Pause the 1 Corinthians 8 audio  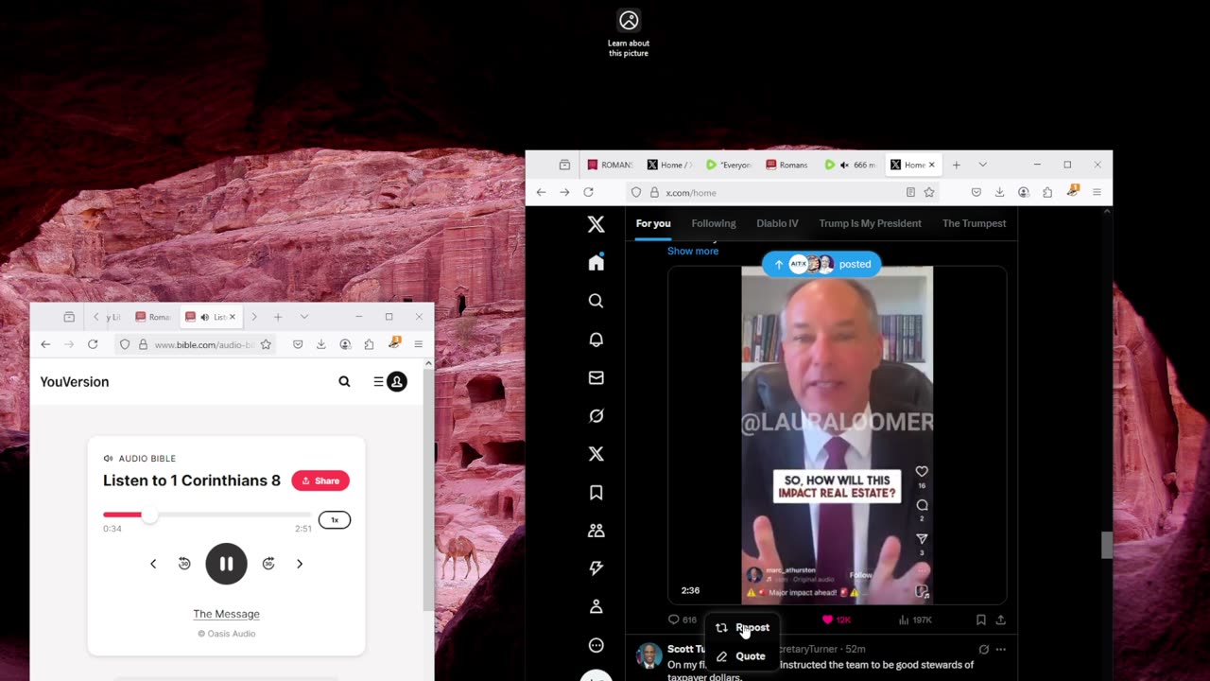coord(226,564)
